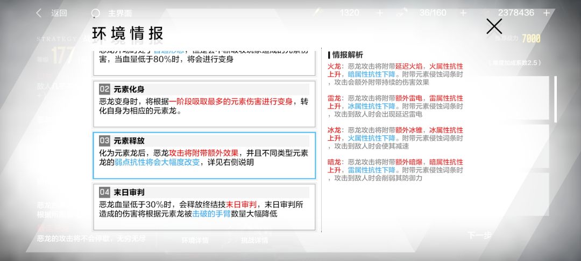Screen dimensions: 581x261
Task: Click the red text 一阶段吸取最多的元素伤害进行变身
Action: 231,102
